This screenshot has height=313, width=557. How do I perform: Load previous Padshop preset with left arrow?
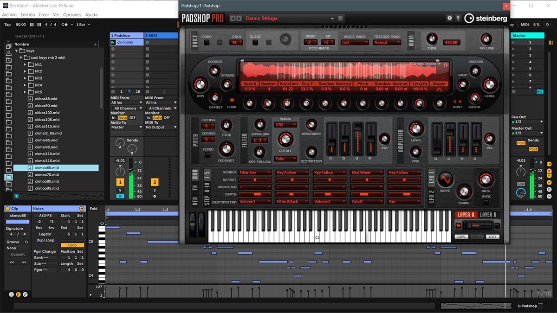coord(233,19)
